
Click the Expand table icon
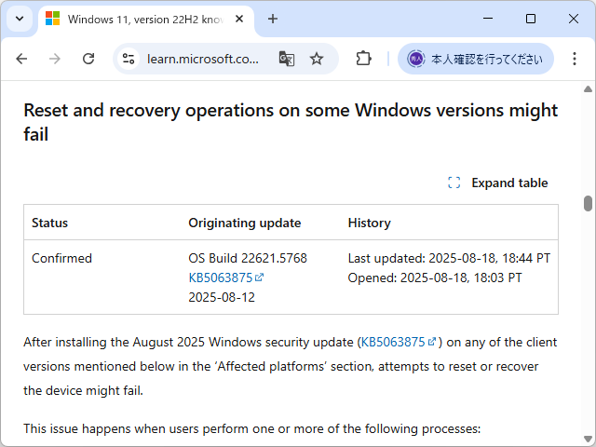pyautogui.click(x=454, y=183)
